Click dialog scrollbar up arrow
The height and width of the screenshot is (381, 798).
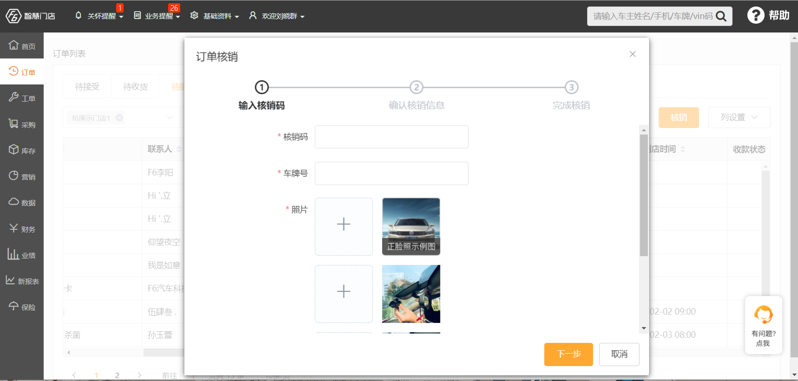(644, 130)
